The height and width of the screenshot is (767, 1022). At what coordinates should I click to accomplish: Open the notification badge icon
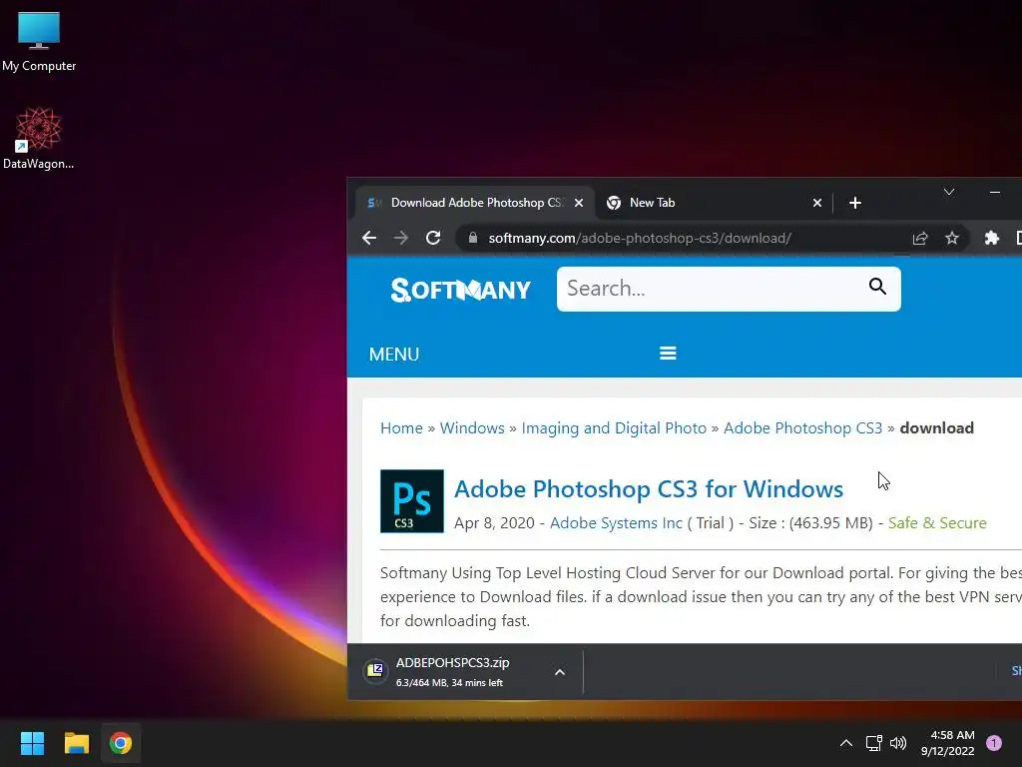tap(994, 743)
